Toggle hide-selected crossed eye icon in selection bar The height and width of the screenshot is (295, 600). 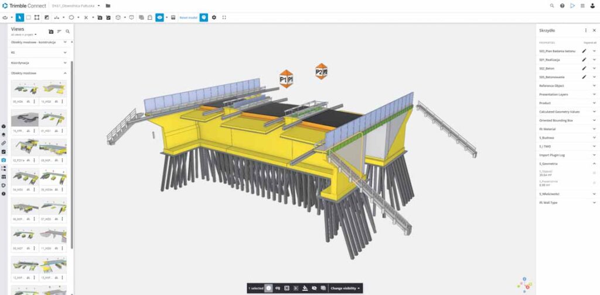pyautogui.click(x=314, y=288)
